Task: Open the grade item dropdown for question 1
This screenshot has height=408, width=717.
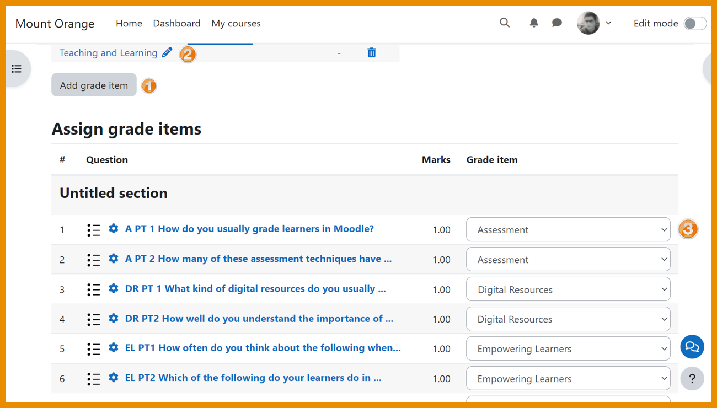Action: click(x=568, y=229)
